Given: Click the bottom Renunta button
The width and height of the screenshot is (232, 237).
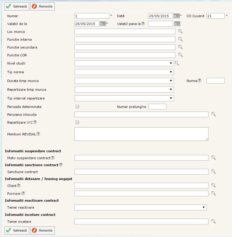Looking at the screenshot, I should [x=42, y=230].
